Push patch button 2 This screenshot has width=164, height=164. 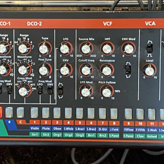(46, 113)
